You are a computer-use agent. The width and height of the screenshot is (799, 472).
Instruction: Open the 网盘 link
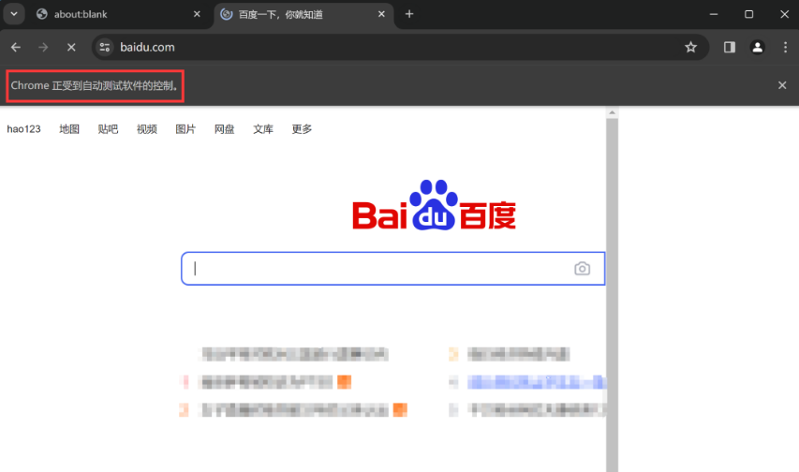click(x=224, y=129)
